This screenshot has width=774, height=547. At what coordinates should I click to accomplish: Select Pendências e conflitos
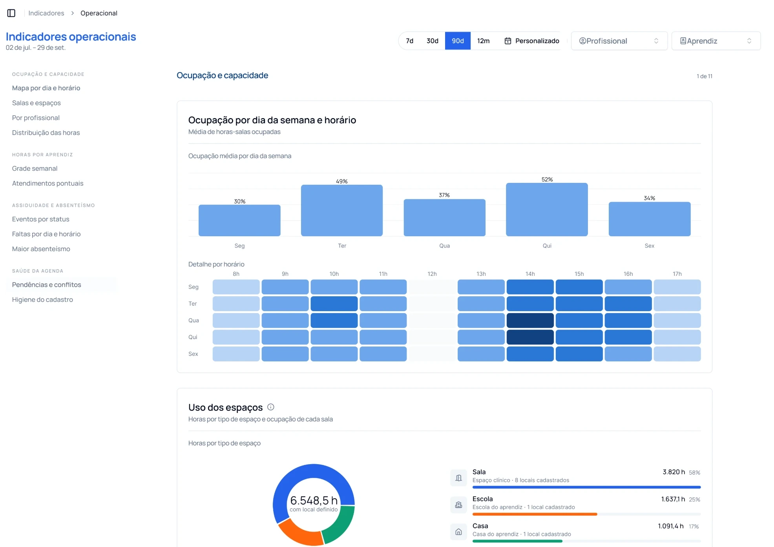[x=61, y=284]
